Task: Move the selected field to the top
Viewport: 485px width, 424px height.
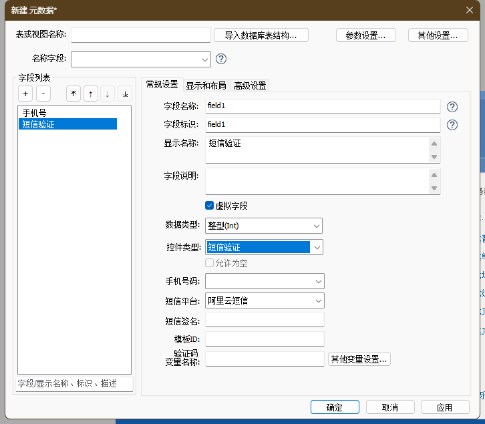Action: pos(73,94)
